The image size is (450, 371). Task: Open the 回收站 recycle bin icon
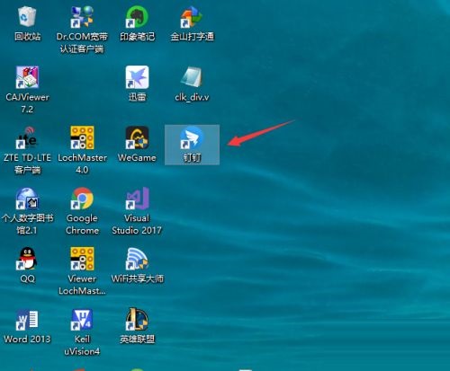27,17
